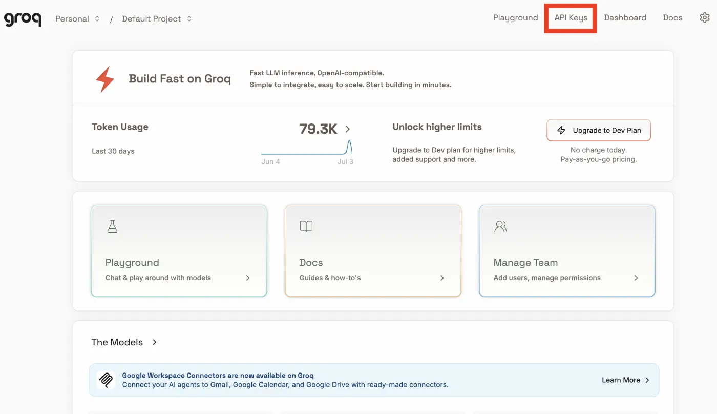This screenshot has height=414, width=717.
Task: Open Docs in top navigation
Action: (x=672, y=17)
